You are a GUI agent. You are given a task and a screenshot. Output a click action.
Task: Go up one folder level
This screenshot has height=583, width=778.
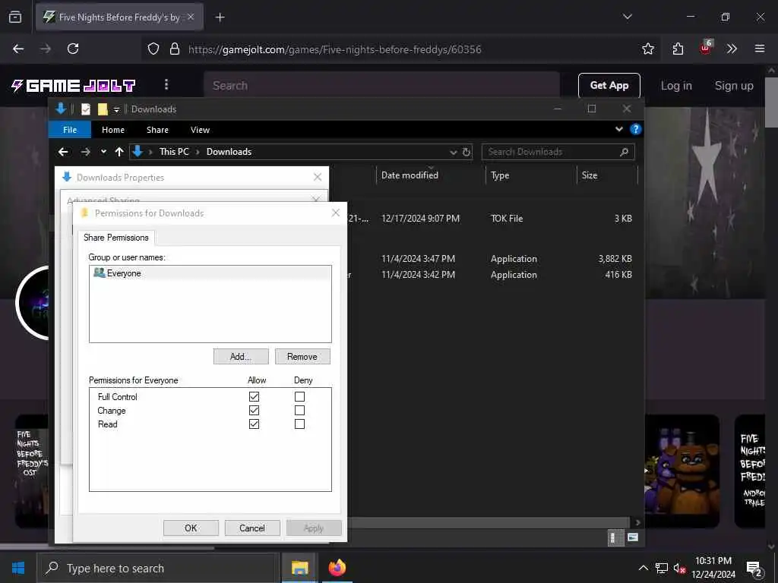[x=119, y=152]
